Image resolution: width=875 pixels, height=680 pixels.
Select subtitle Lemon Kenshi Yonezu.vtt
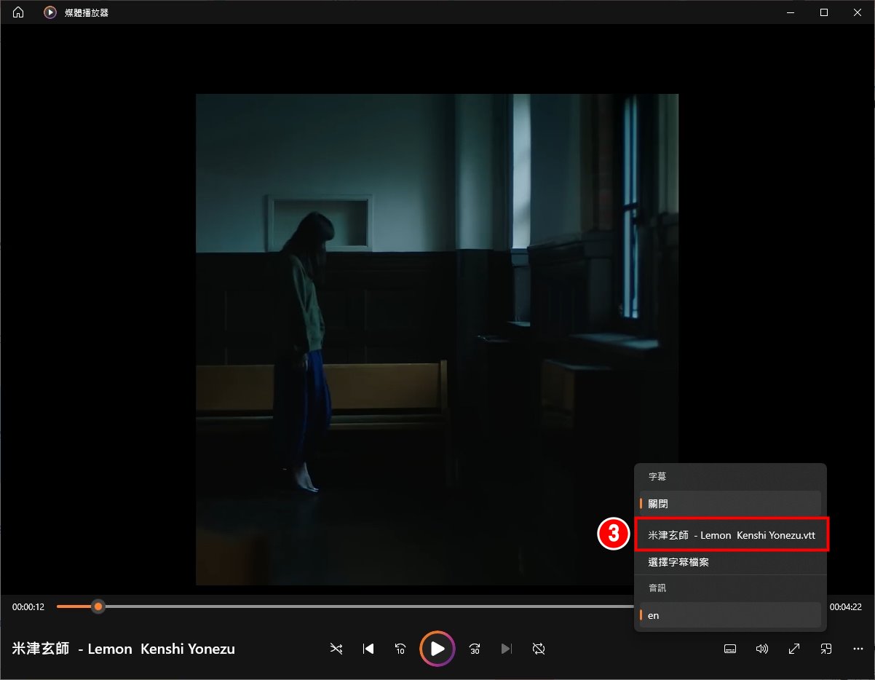point(731,535)
